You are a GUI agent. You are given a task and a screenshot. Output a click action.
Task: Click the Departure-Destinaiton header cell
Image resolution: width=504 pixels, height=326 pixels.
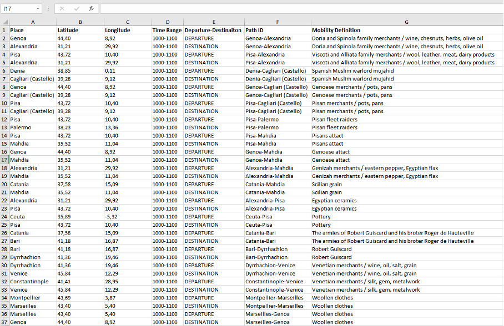point(214,30)
